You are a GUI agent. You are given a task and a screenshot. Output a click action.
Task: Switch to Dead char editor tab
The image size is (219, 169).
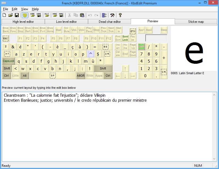coord(110,22)
